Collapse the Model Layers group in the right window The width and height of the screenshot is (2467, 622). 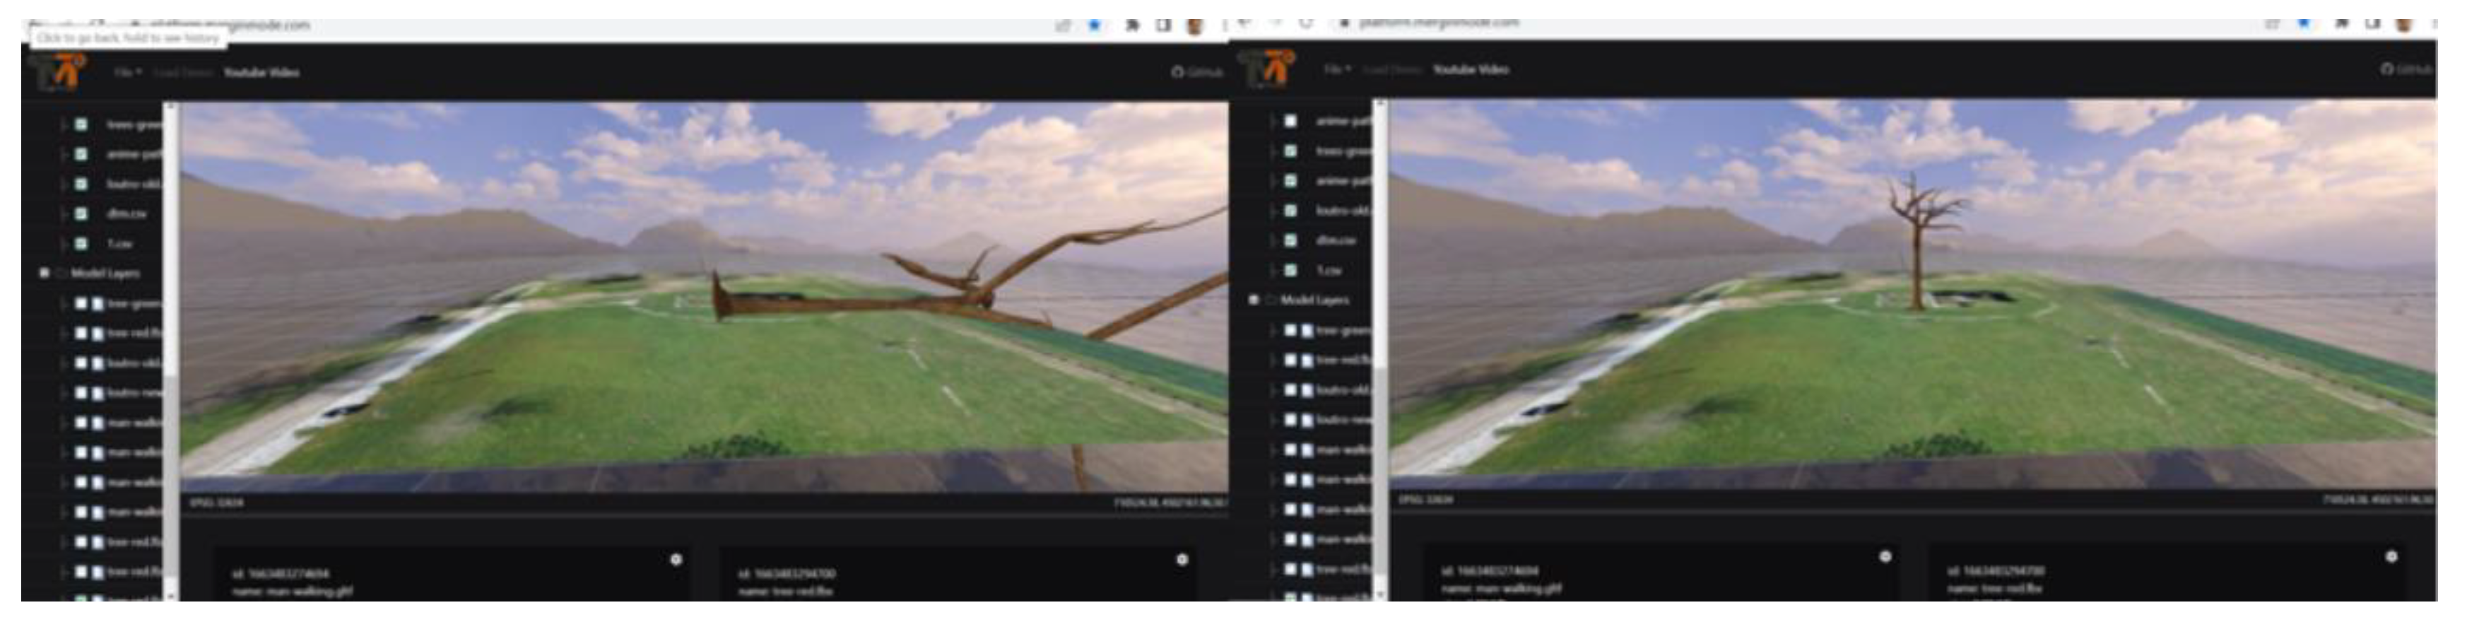coord(1254,300)
